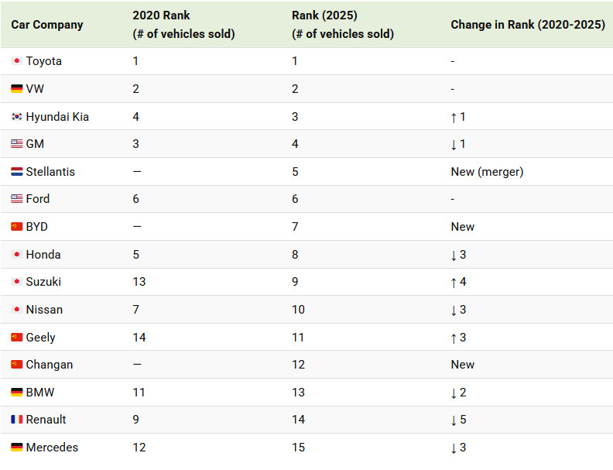The width and height of the screenshot is (613, 470).
Task: Click the South Korea flag by Hyundai Kia
Action: [x=17, y=116]
